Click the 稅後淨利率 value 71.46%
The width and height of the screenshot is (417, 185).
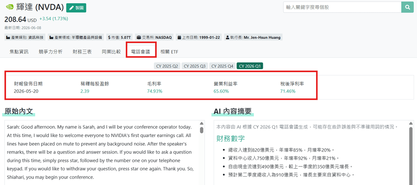pyautogui.click(x=288, y=91)
